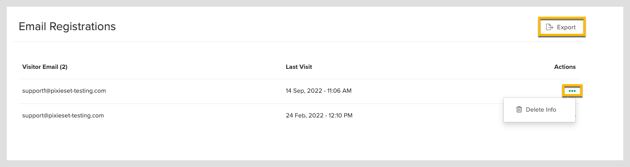Click the horizontal divider under Email Registrations title
This screenshot has width=630, height=167.
(x=299, y=41)
